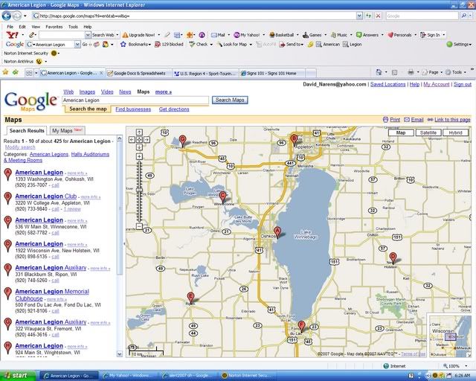Open Yahoo Mail toolbar icon
Screen dimensions: 476x381
coord(213,35)
